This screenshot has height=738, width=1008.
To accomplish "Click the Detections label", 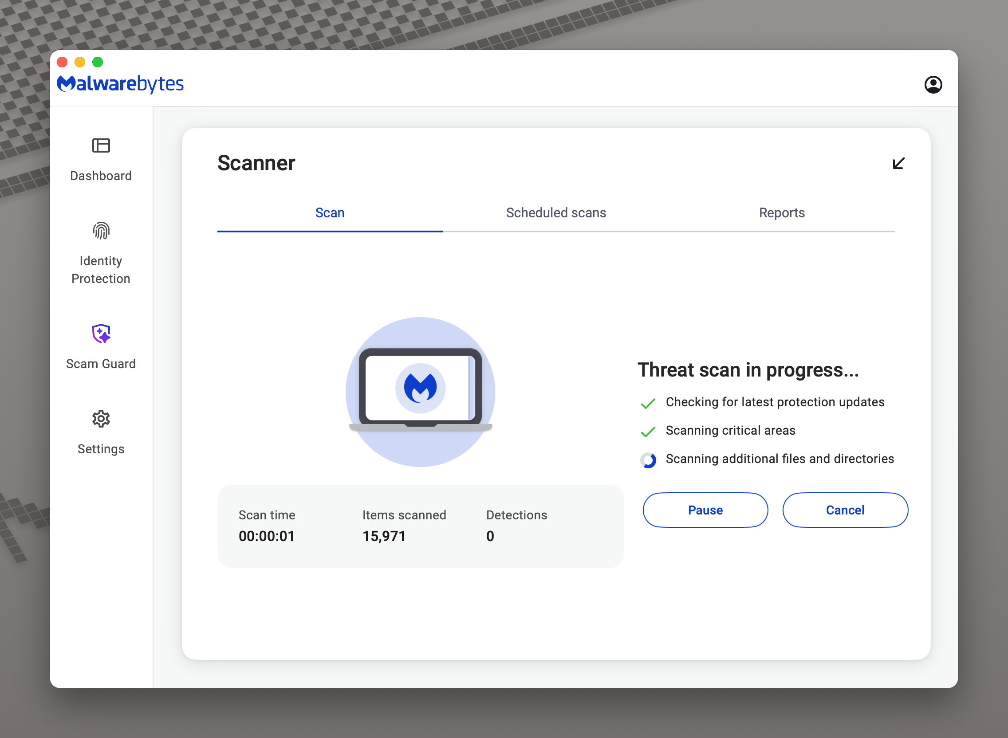I will [516, 515].
